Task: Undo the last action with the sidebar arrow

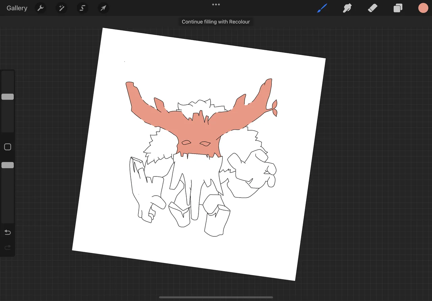Action: (x=7, y=232)
